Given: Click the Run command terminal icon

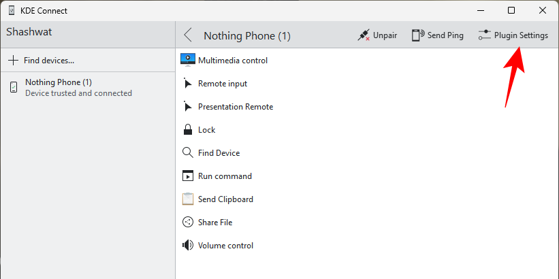Looking at the screenshot, I should click(x=188, y=176).
